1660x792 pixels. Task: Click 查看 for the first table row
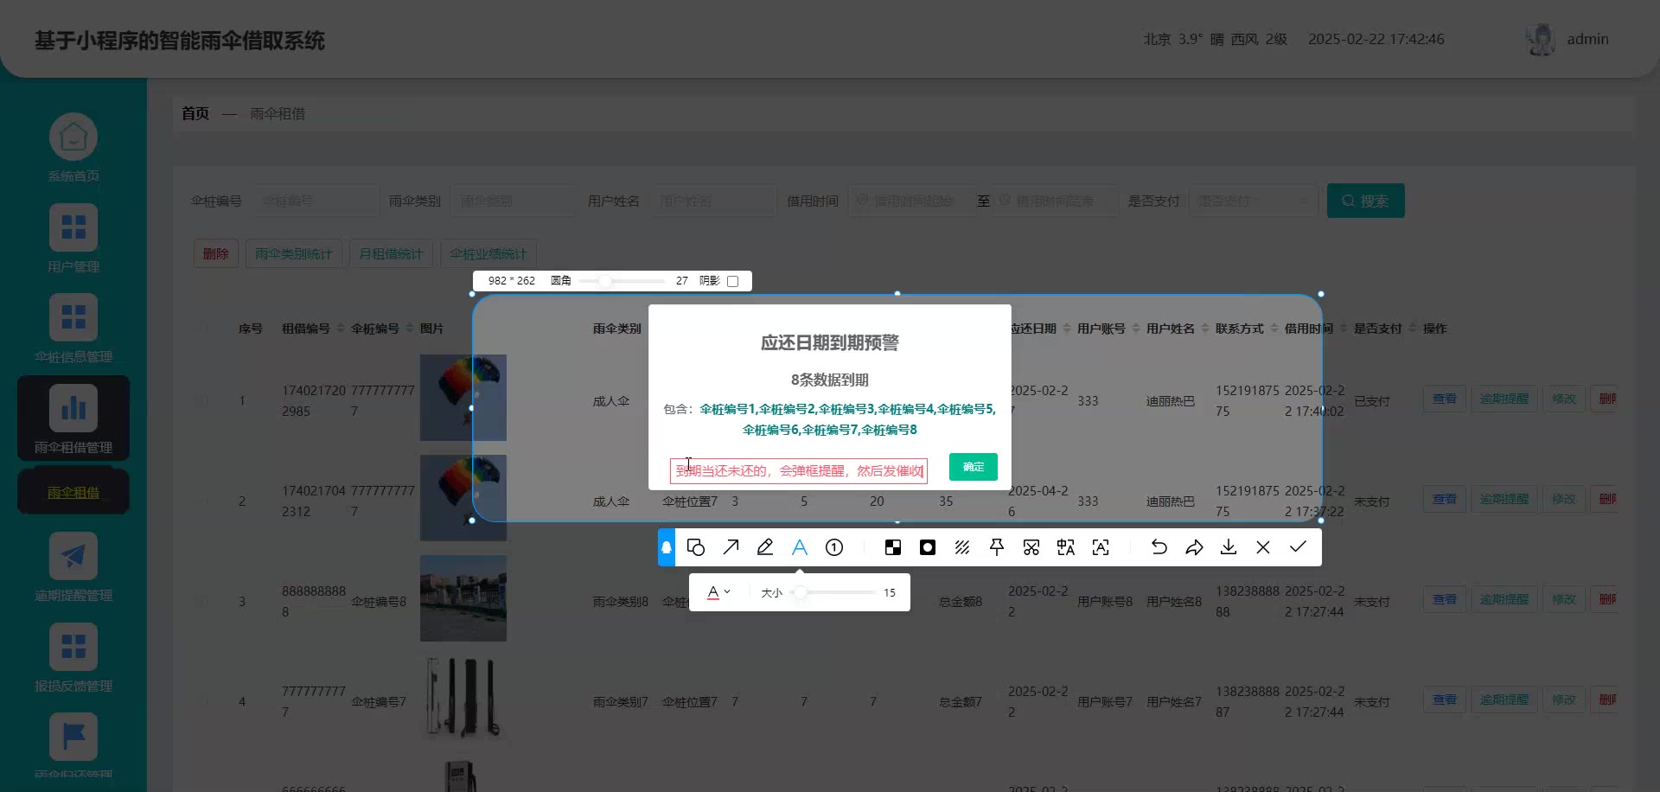pos(1445,399)
